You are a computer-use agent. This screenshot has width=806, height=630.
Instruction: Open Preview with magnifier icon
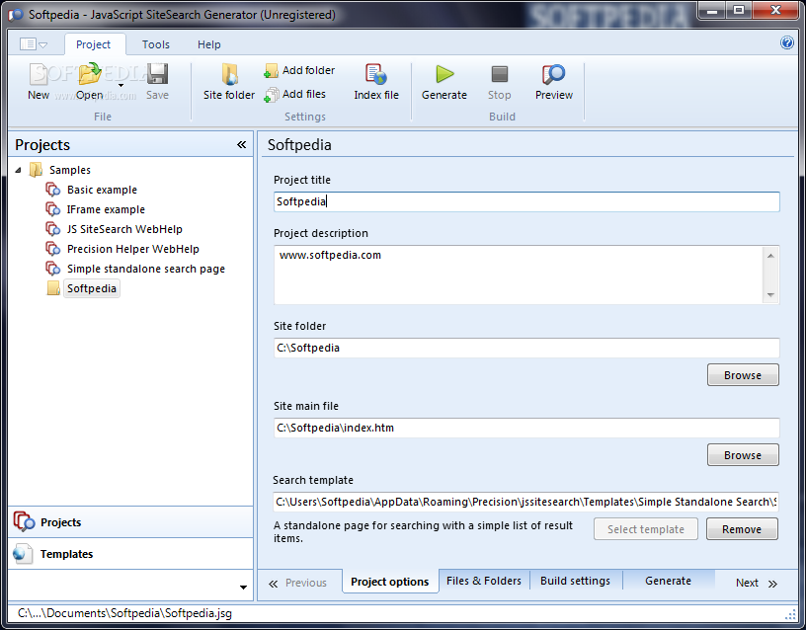tap(553, 74)
